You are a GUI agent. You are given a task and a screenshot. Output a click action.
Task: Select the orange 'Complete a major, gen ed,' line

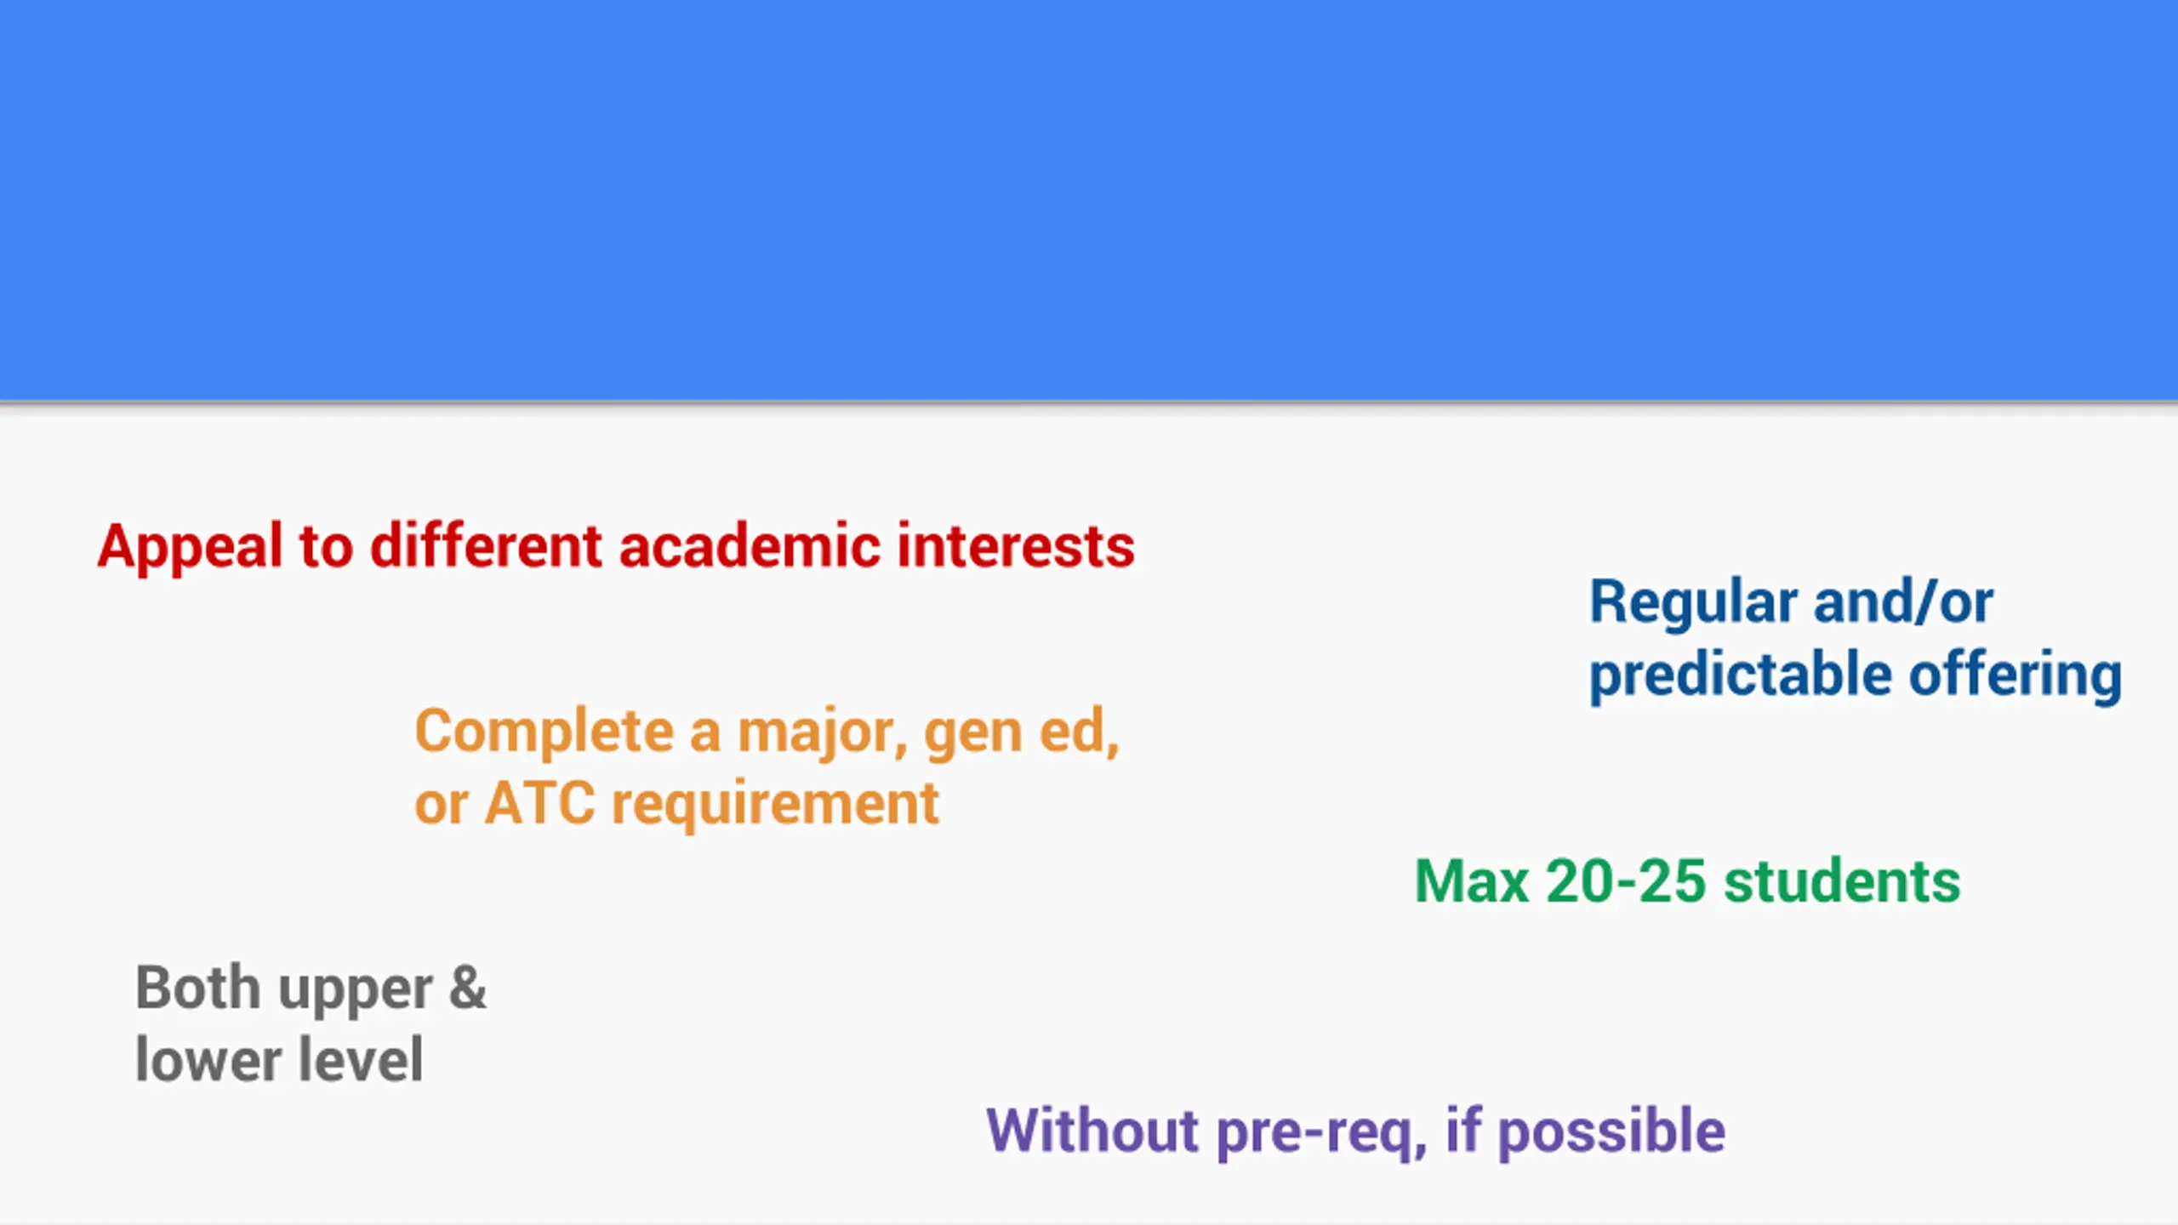click(x=767, y=732)
